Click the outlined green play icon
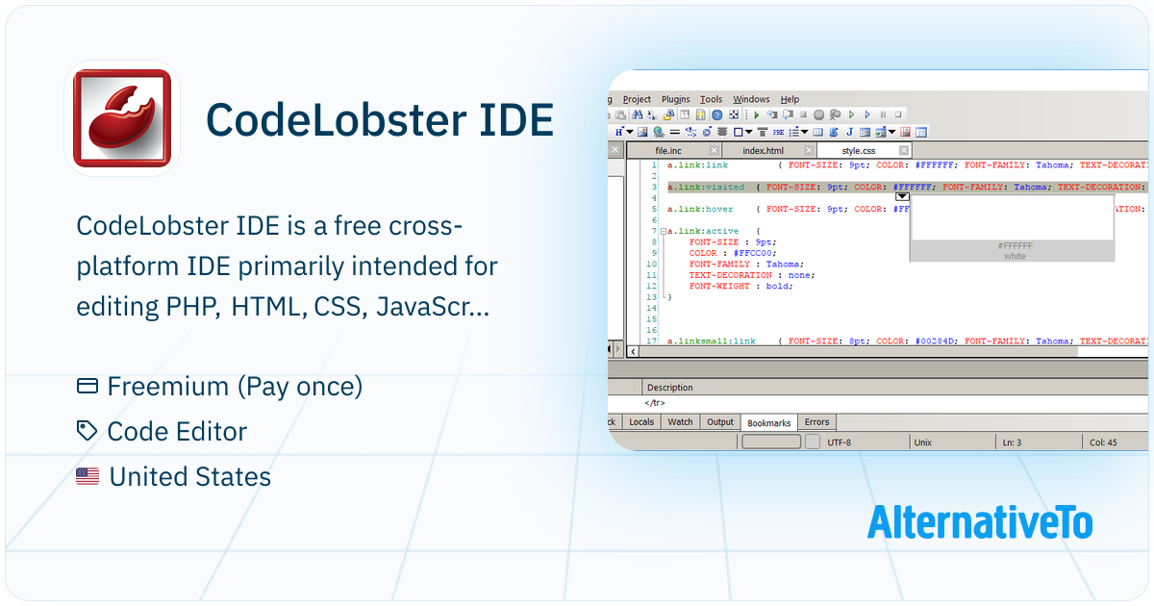The width and height of the screenshot is (1154, 606). click(x=851, y=114)
